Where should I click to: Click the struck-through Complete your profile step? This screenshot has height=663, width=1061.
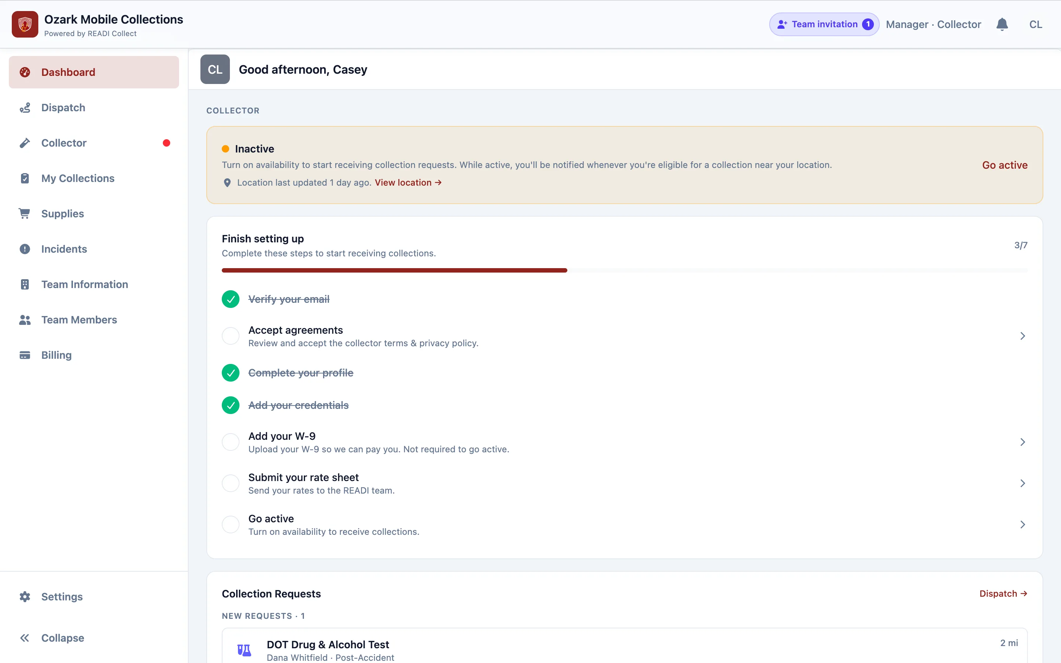point(301,373)
